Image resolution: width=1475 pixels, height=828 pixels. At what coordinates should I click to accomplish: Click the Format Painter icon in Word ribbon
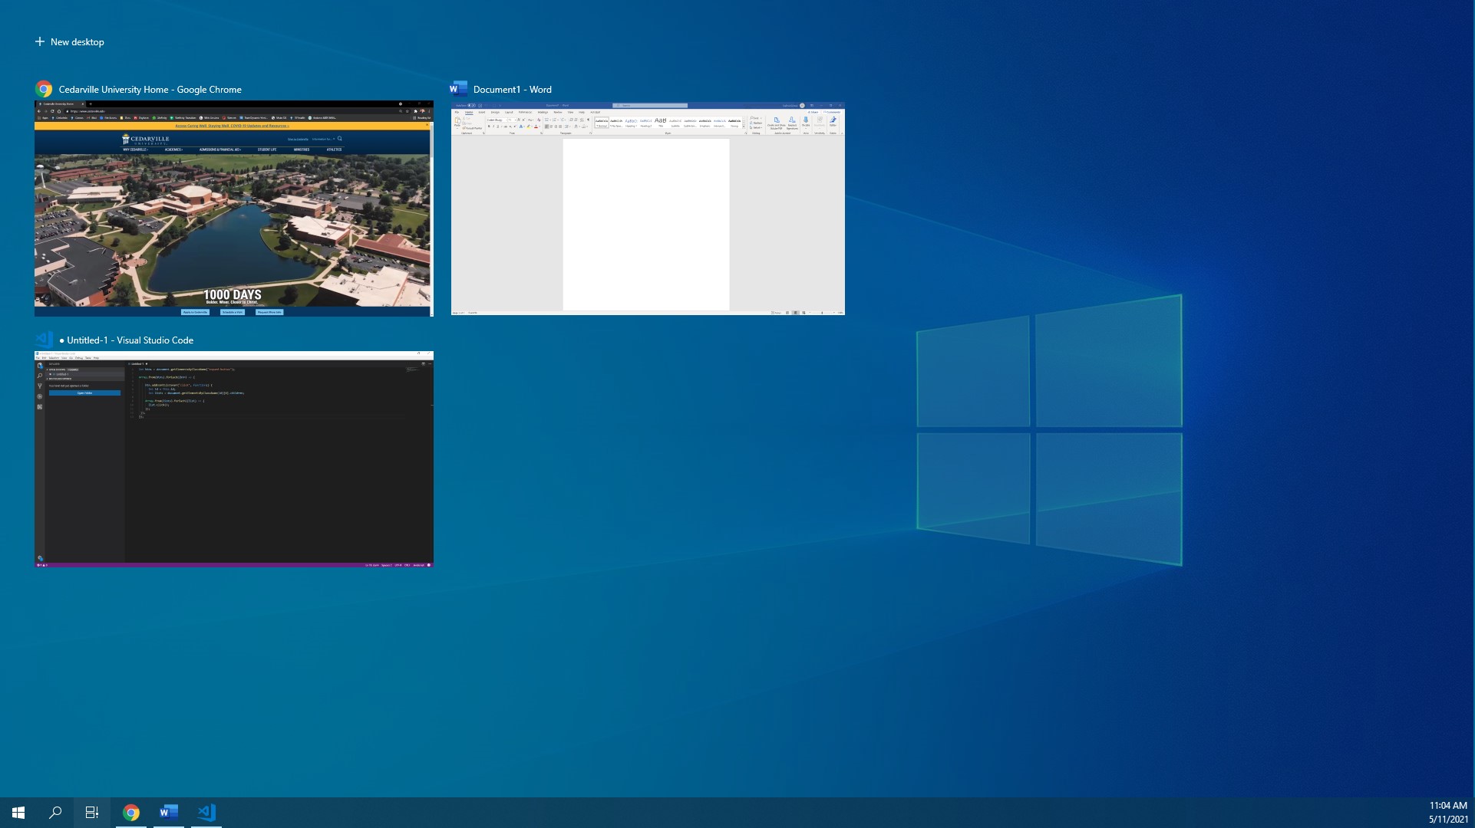[x=472, y=128]
